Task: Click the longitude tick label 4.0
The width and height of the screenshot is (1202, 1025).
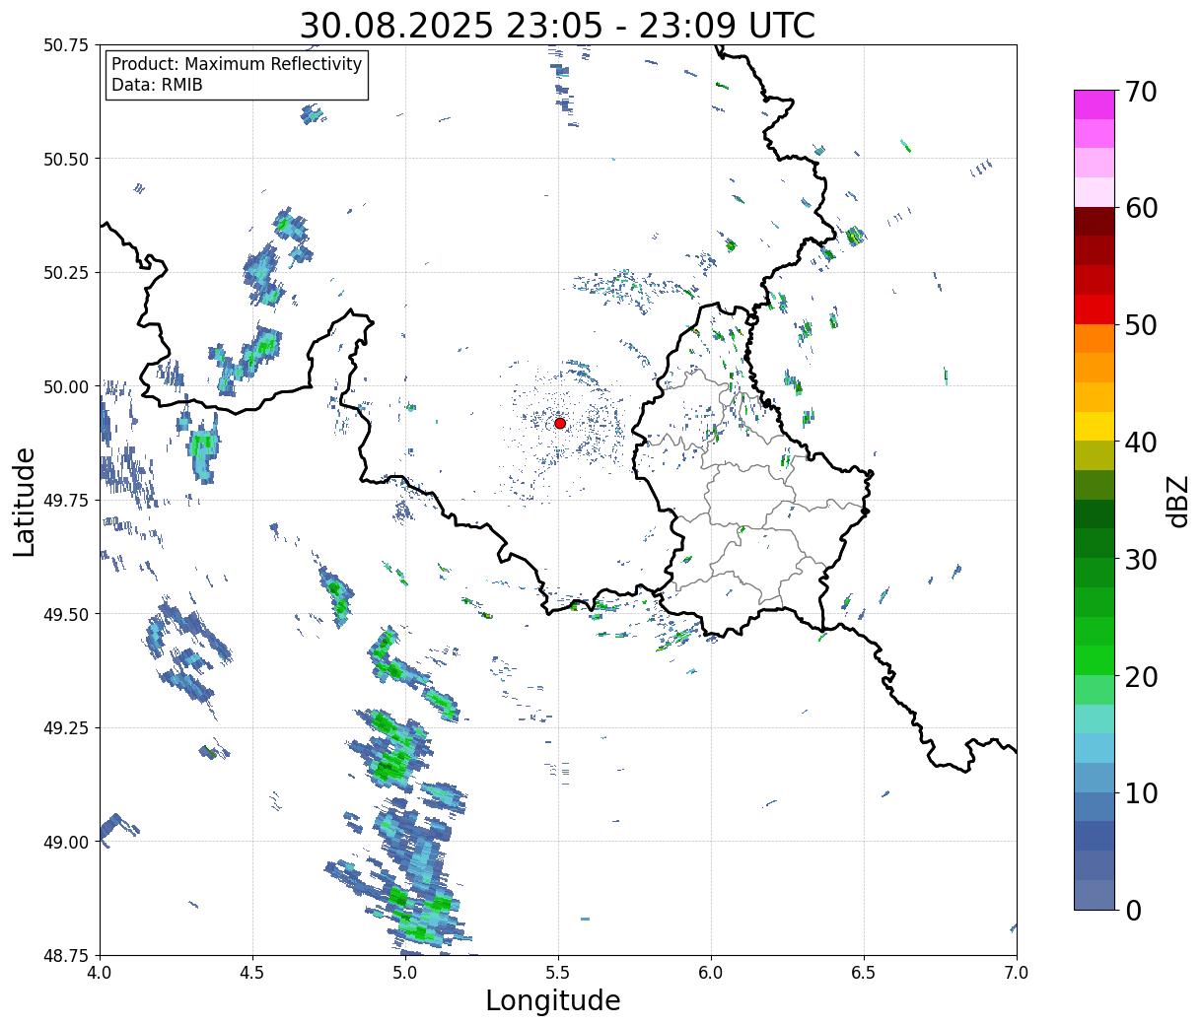Action: tap(100, 973)
